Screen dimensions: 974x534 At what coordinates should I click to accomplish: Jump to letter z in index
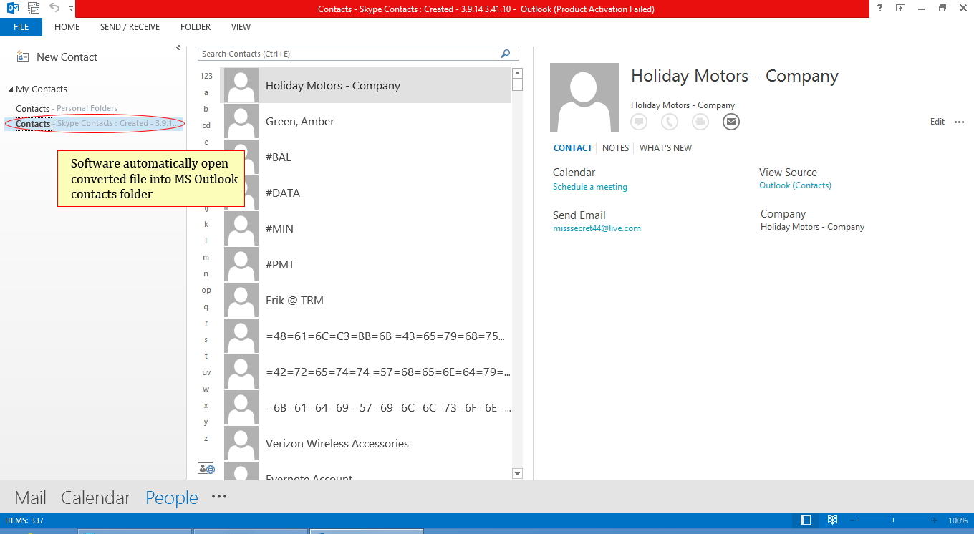click(206, 438)
